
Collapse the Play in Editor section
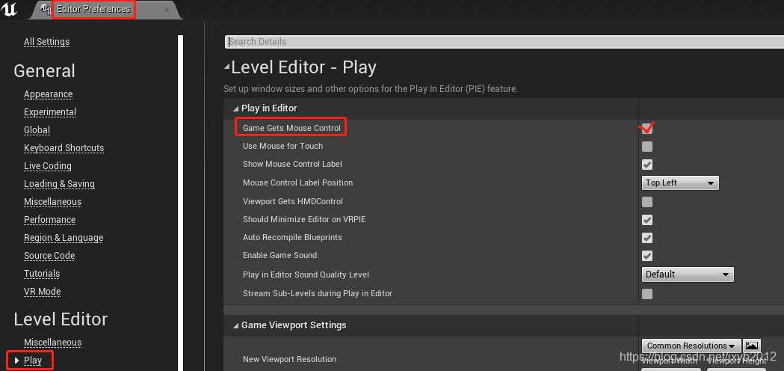[x=235, y=108]
